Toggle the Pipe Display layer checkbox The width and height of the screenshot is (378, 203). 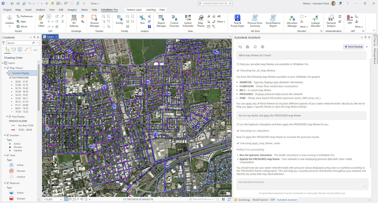tap(10, 116)
